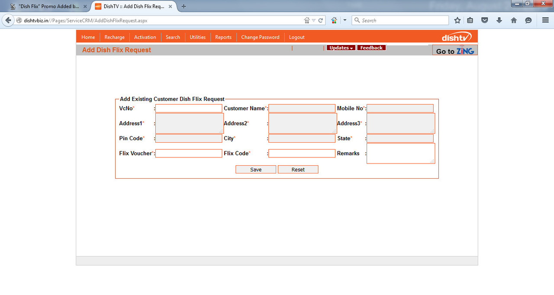Open the Search menu item
The width and height of the screenshot is (554, 295).
173,37
